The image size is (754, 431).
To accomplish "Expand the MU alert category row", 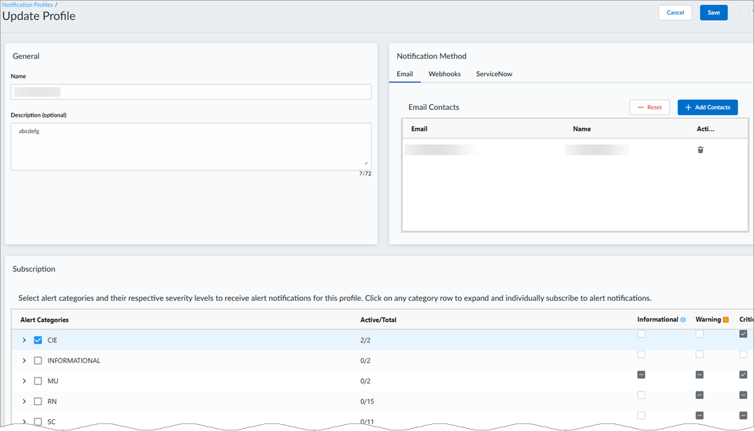I will tap(25, 381).
